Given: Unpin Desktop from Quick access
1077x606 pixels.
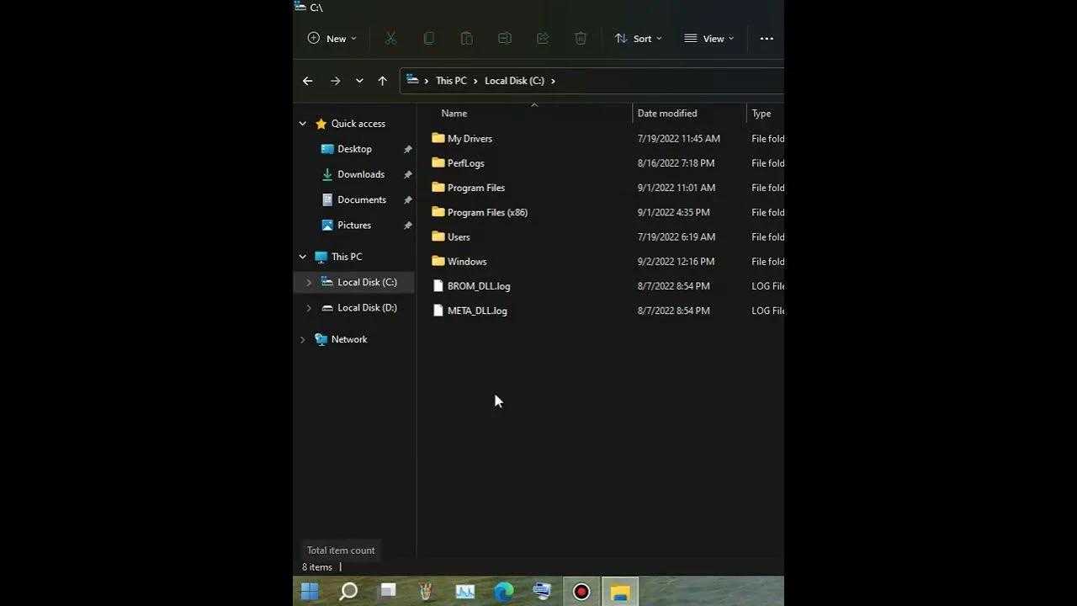Looking at the screenshot, I should point(408,149).
